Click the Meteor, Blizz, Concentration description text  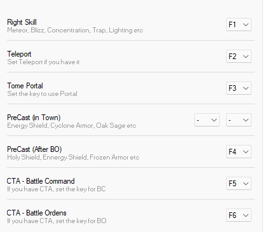[x=75, y=31]
